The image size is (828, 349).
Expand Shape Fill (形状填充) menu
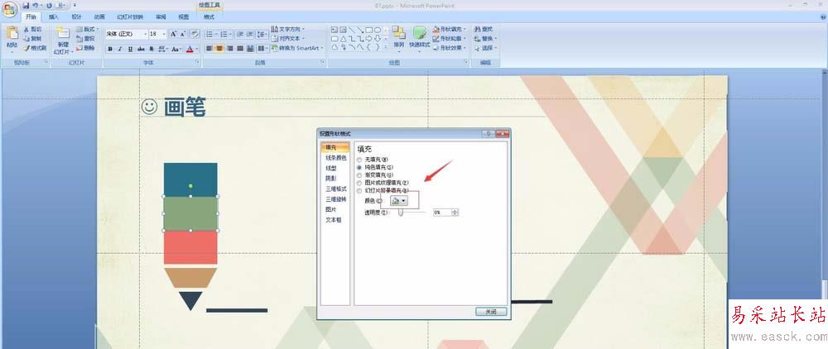(450, 29)
